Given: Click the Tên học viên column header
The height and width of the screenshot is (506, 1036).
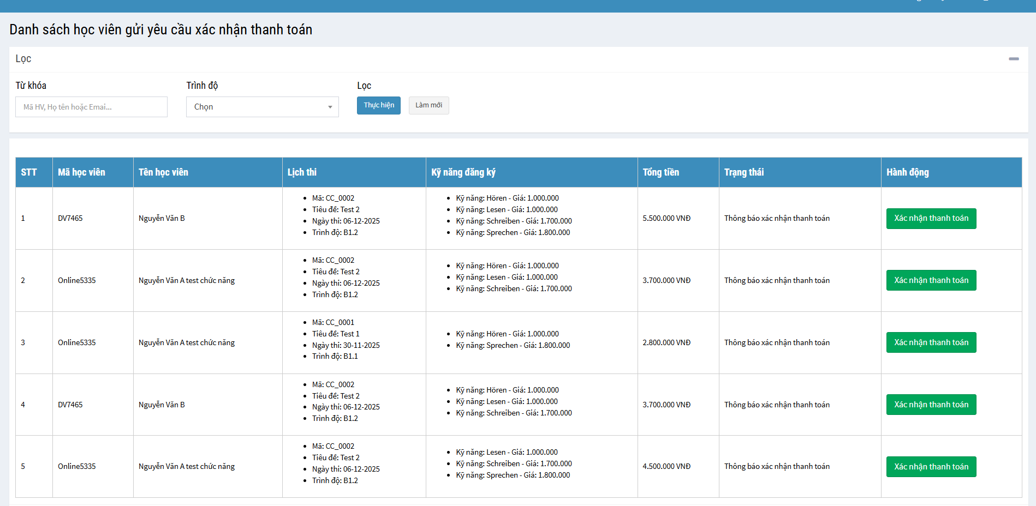Looking at the screenshot, I should tap(163, 172).
